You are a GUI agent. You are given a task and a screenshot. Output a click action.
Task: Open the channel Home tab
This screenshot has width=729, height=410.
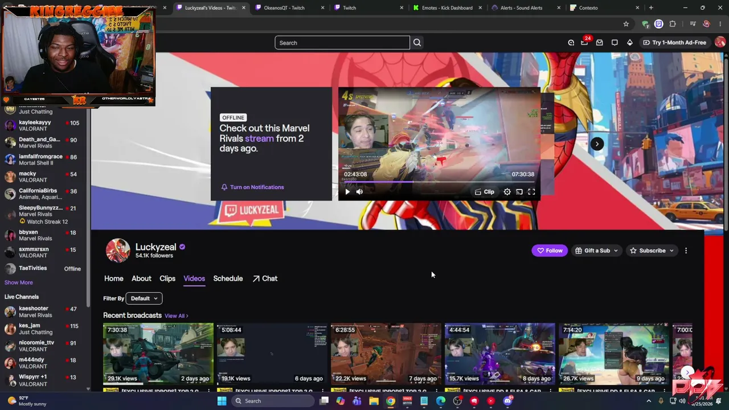pyautogui.click(x=114, y=278)
